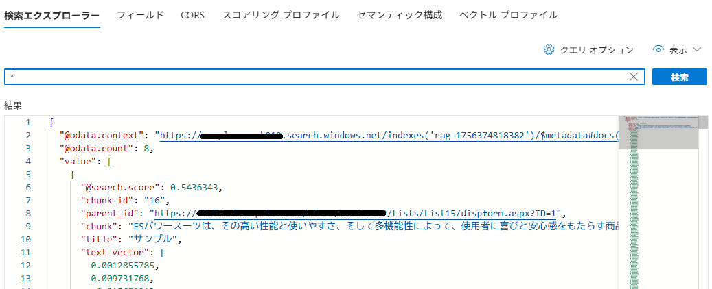Expand the 表示 dropdown chevron
This screenshot has height=289, width=712.
pos(697,49)
